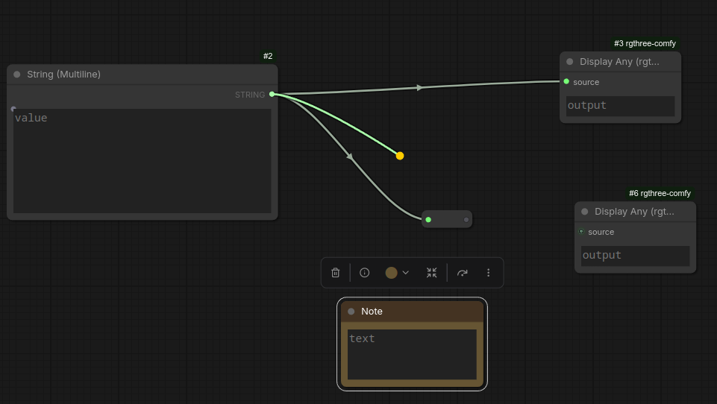Image resolution: width=717 pixels, height=404 pixels.
Task: Collapse the node using the inward arrows icon
Action: click(x=432, y=273)
